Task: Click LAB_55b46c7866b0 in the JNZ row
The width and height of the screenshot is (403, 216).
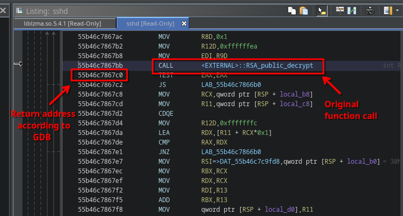Action: [231, 152]
